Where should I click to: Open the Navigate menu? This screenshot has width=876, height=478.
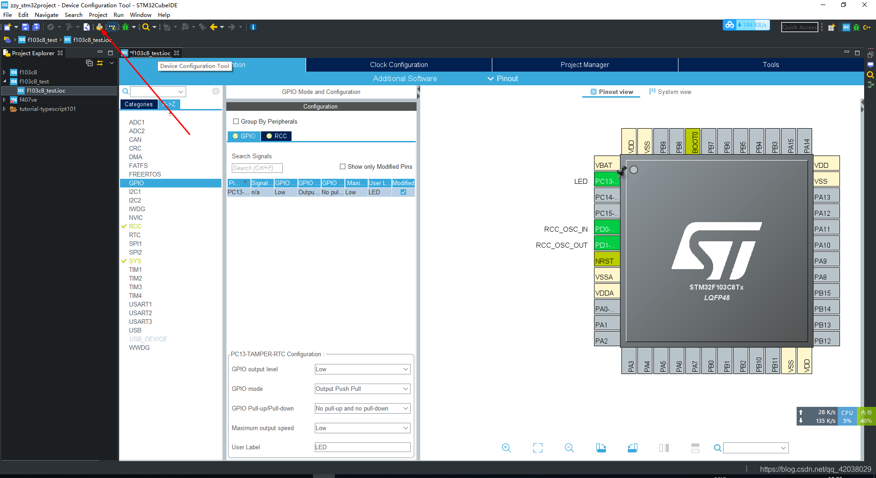[x=47, y=15]
